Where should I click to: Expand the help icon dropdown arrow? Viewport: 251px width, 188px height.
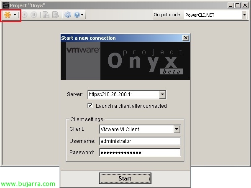click(82, 15)
